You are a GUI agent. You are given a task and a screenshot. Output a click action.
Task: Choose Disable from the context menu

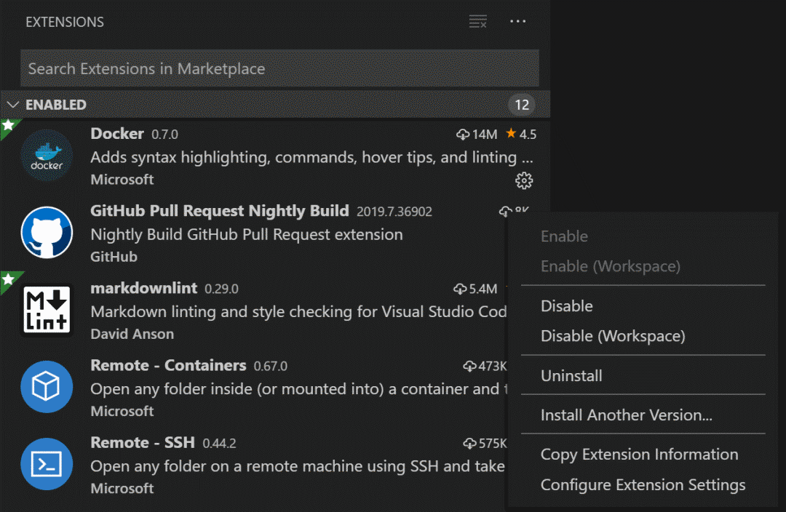coord(566,306)
